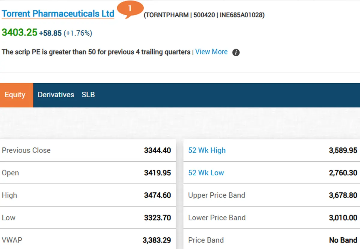Open the SLB tab
Screen dimensions: 360x249
(88, 95)
